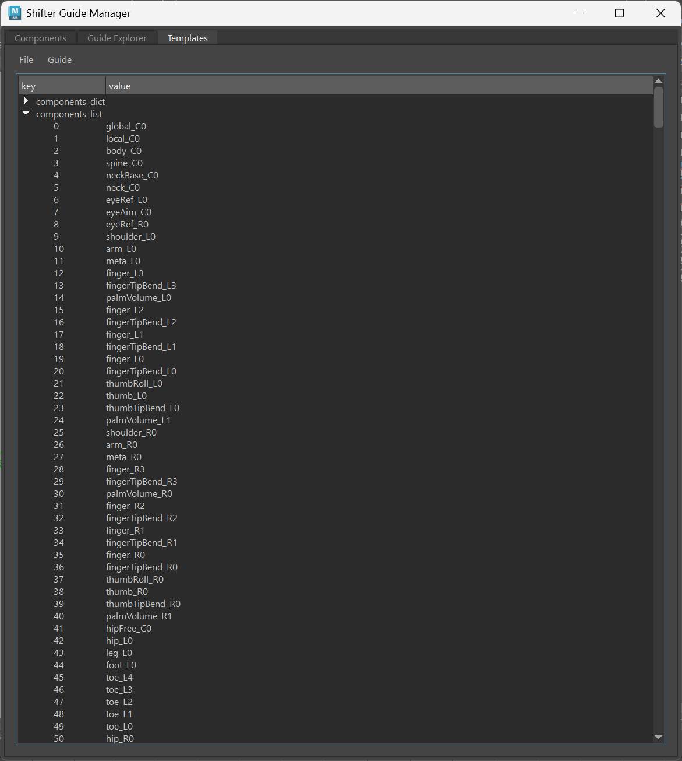This screenshot has width=682, height=761.
Task: Click the palmVolume_L0 row
Action: (x=335, y=297)
